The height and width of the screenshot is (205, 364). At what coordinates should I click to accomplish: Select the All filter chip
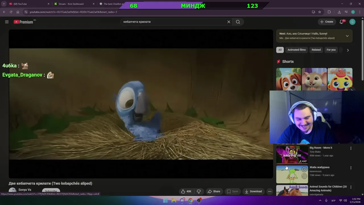coord(280,50)
